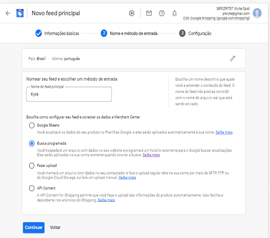Click the back arrow icon
Viewport: 270px width, 238px height.
8,13
